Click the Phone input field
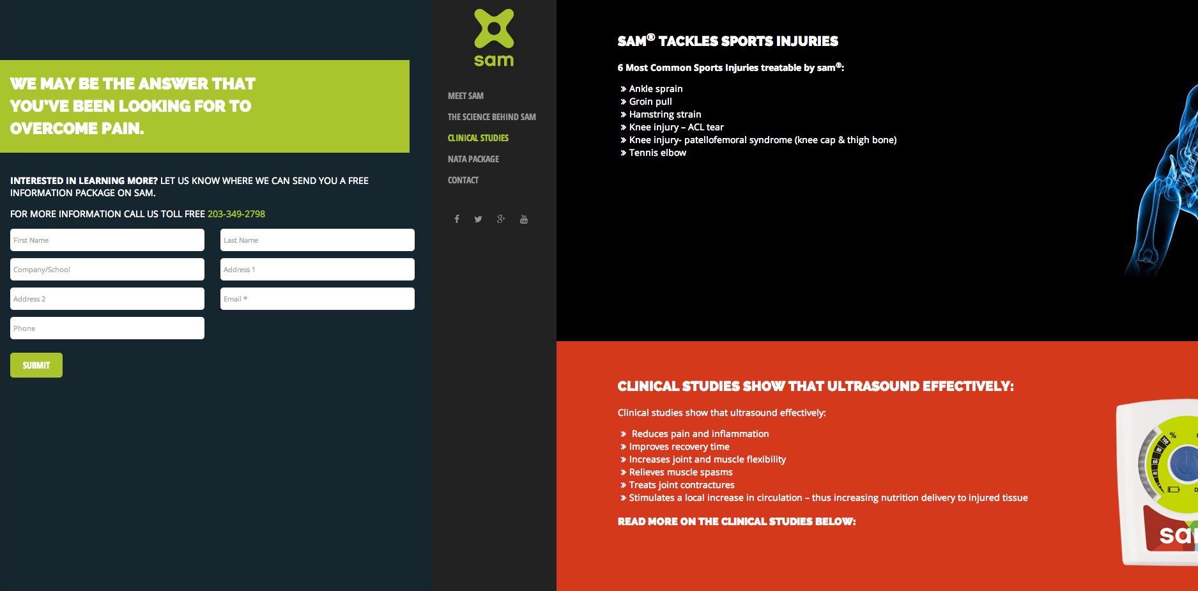The height and width of the screenshot is (591, 1198). [107, 328]
